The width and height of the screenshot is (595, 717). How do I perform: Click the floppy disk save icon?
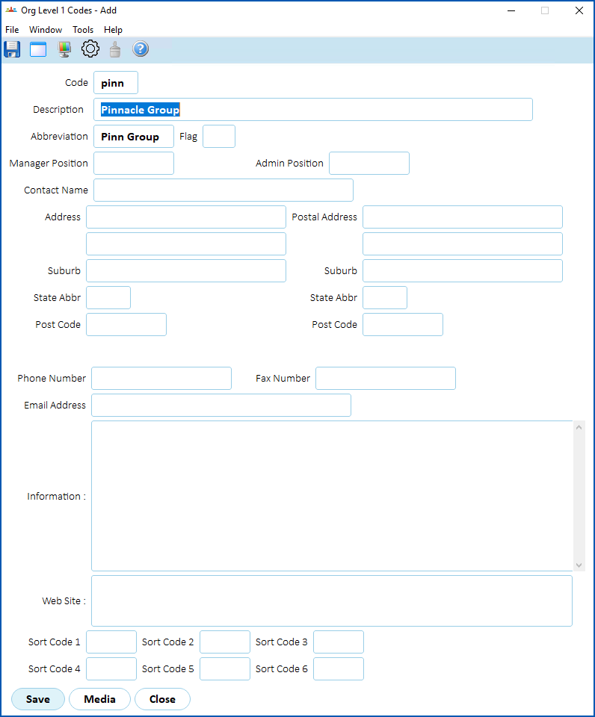(12, 49)
